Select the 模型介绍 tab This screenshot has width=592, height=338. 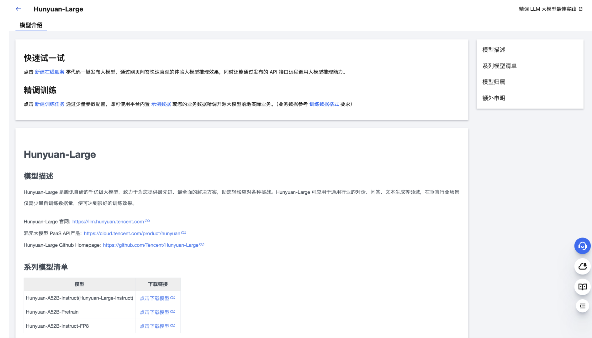coord(31,25)
